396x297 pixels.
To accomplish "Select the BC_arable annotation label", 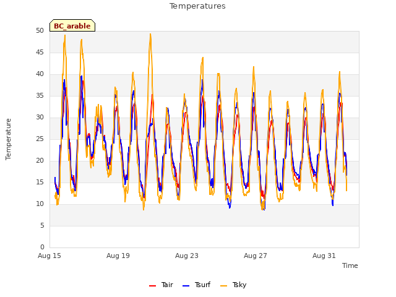I will pyautogui.click(x=72, y=25).
